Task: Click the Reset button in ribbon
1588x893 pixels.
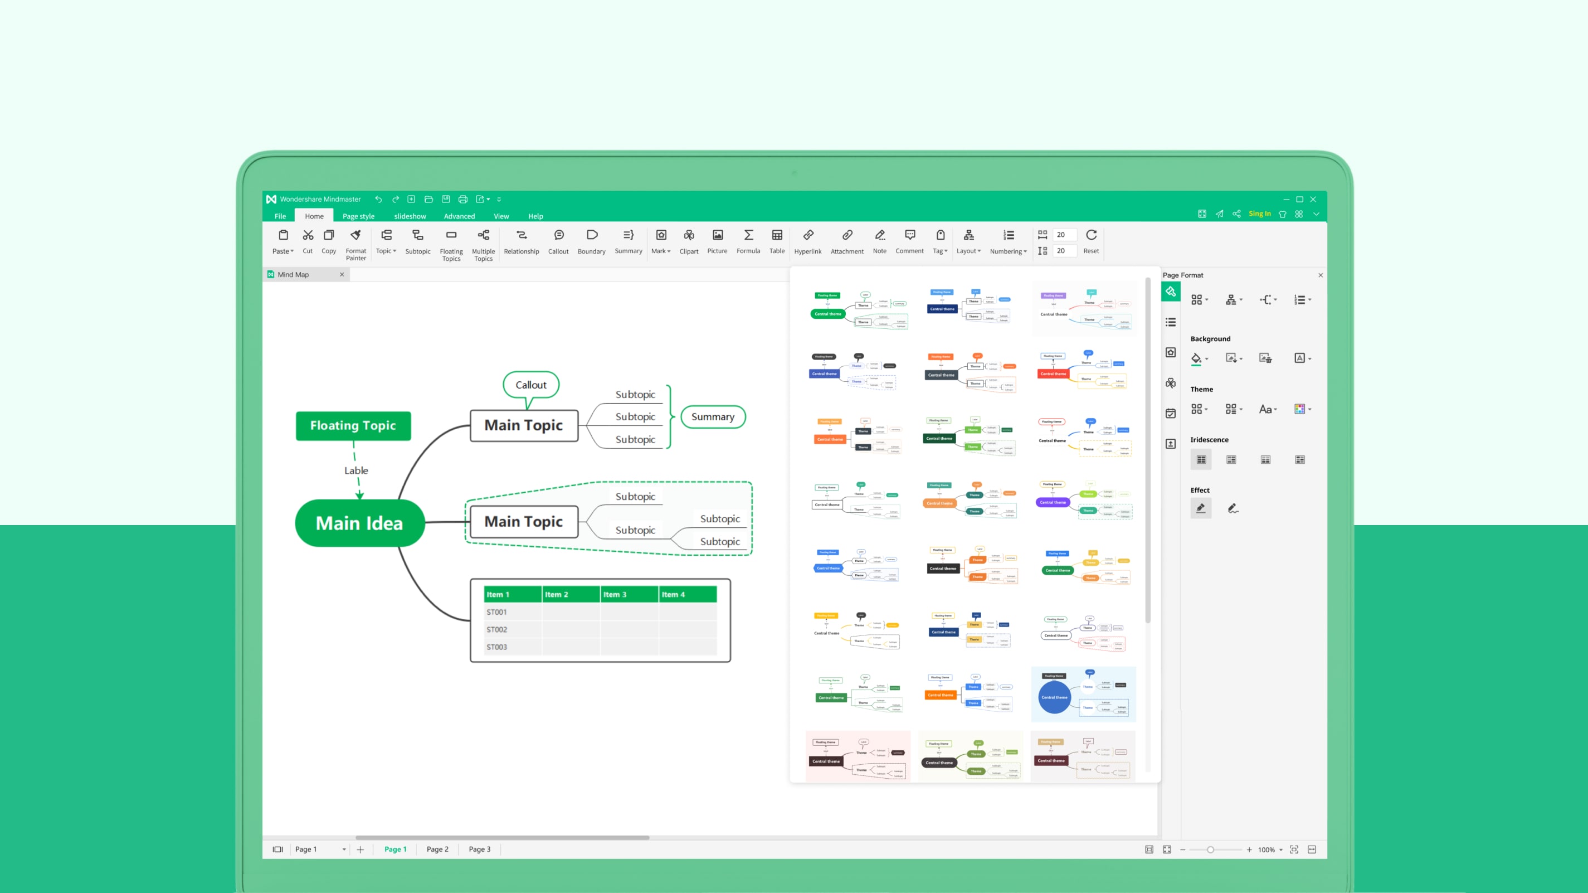Action: [1091, 241]
